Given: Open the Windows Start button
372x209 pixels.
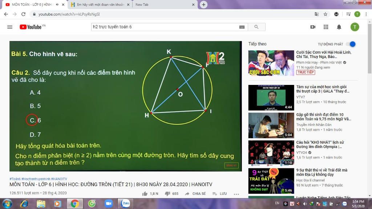Looking at the screenshot, I should point(7,204).
